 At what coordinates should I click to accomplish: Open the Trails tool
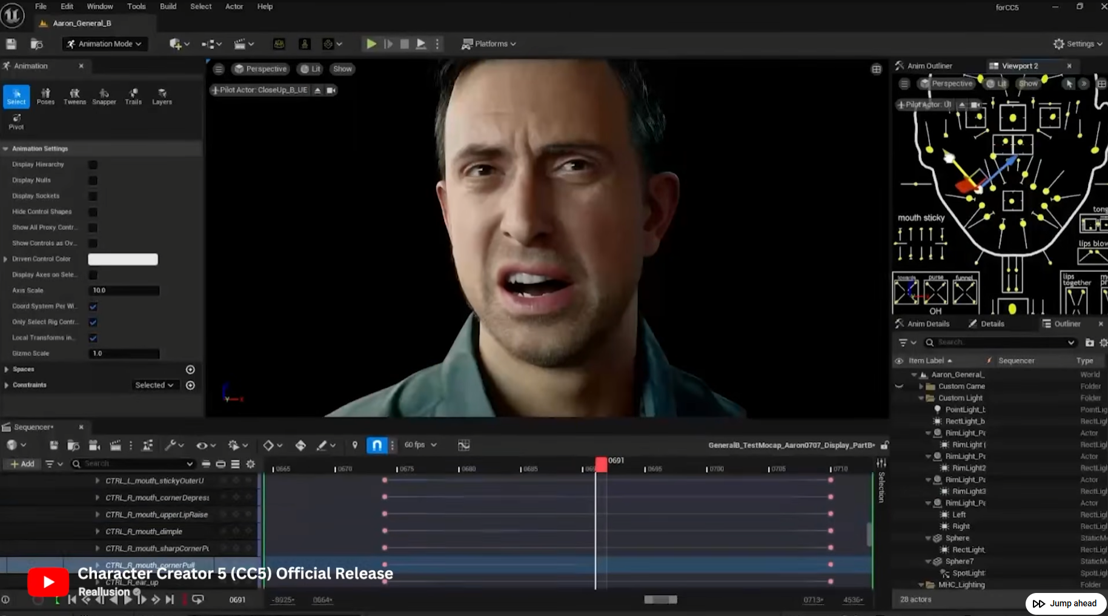(x=133, y=96)
